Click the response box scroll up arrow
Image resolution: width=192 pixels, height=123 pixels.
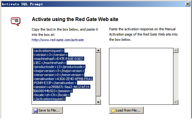point(176,50)
